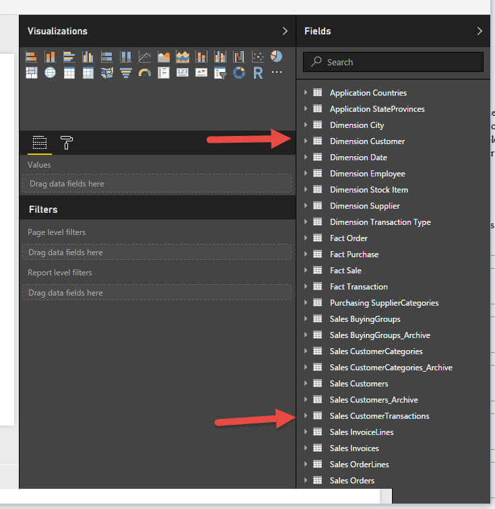Screen dimensions: 495x509
Task: Expand the Application Countries table
Action: pos(306,92)
